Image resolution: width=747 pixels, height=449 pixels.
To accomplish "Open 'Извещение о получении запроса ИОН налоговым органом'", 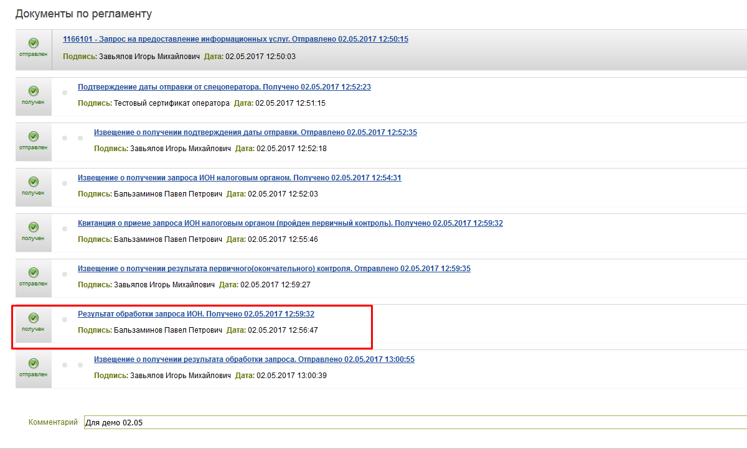I will (x=239, y=178).
